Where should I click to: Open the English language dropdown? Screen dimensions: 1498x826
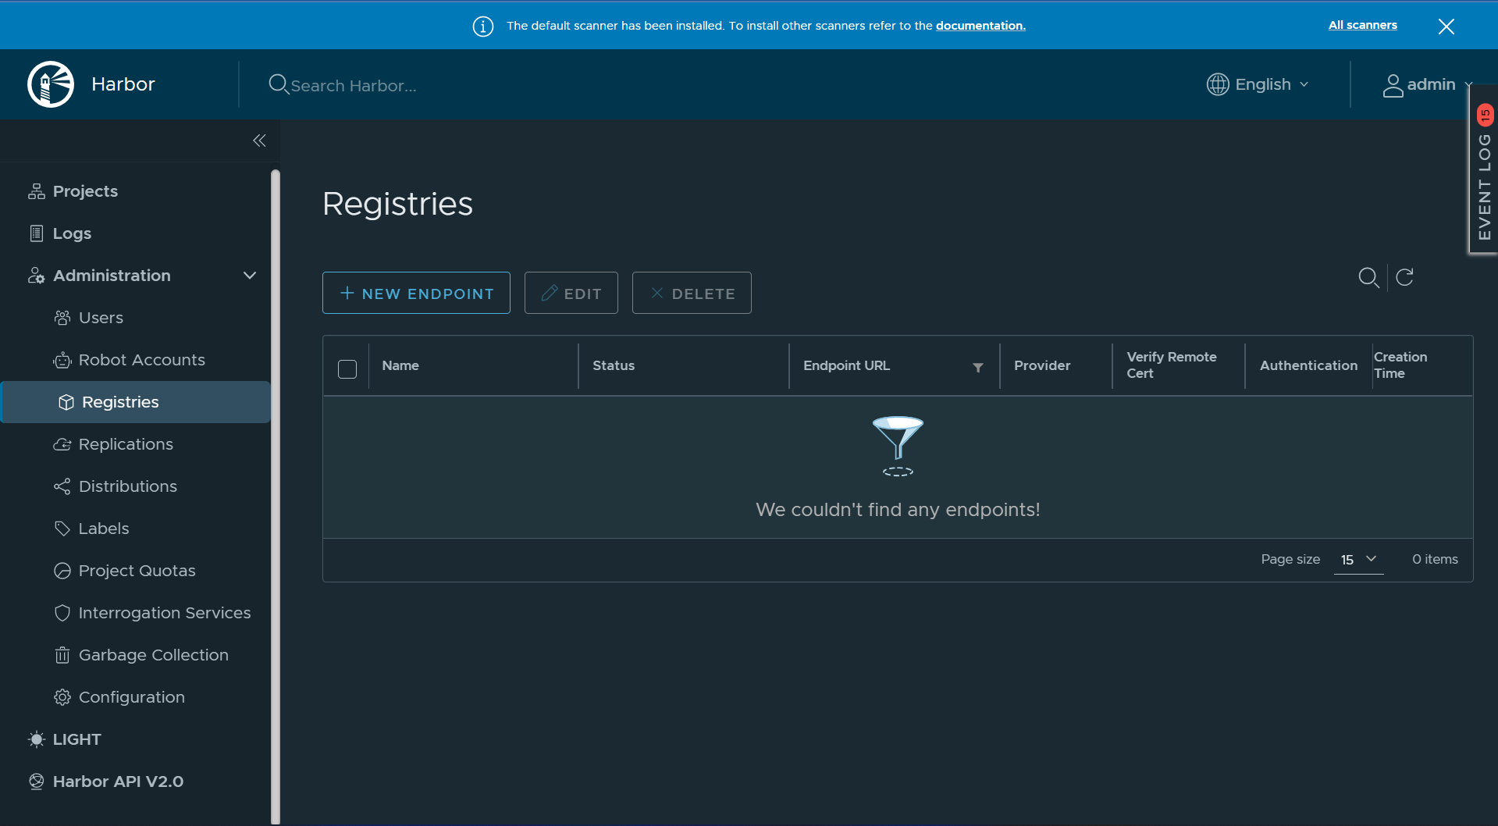point(1258,84)
